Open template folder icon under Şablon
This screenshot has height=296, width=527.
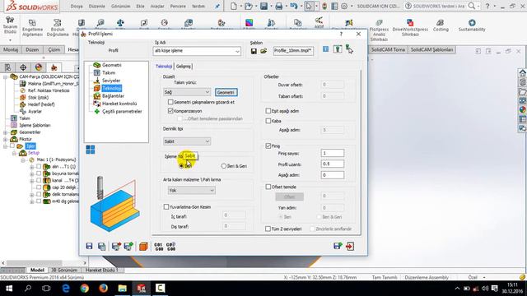pos(263,51)
